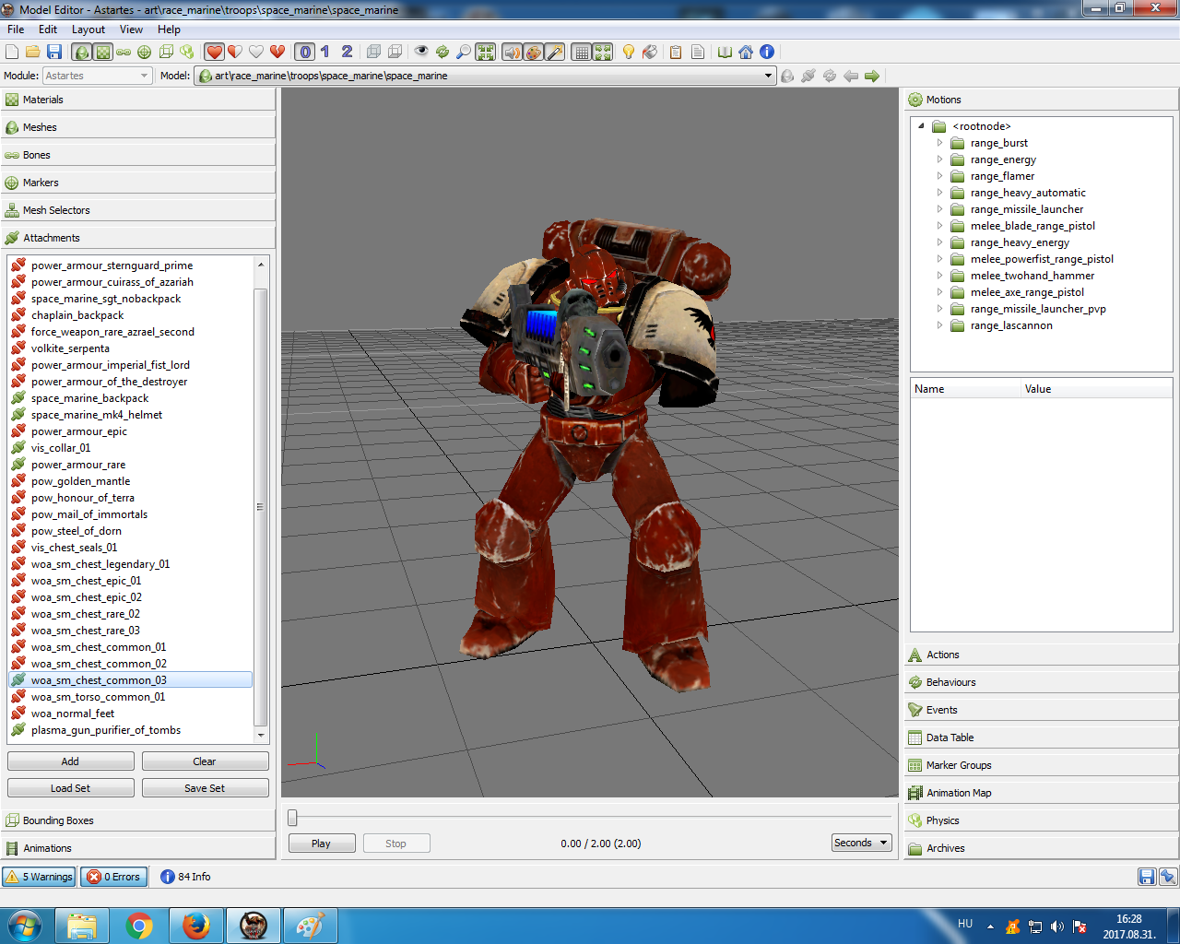Image resolution: width=1180 pixels, height=944 pixels.
Task: Open the Edit menu
Action: pyautogui.click(x=48, y=29)
